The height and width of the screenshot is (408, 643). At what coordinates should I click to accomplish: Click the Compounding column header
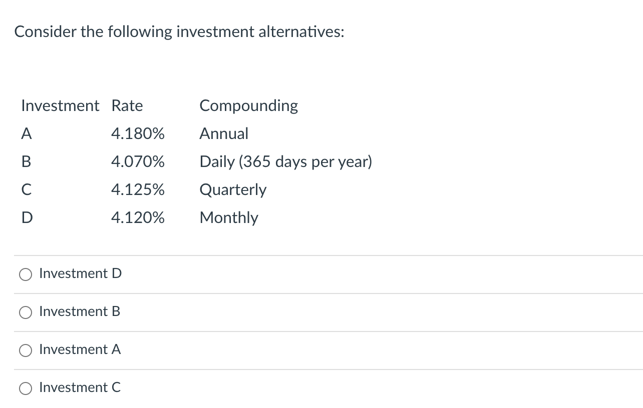point(248,105)
